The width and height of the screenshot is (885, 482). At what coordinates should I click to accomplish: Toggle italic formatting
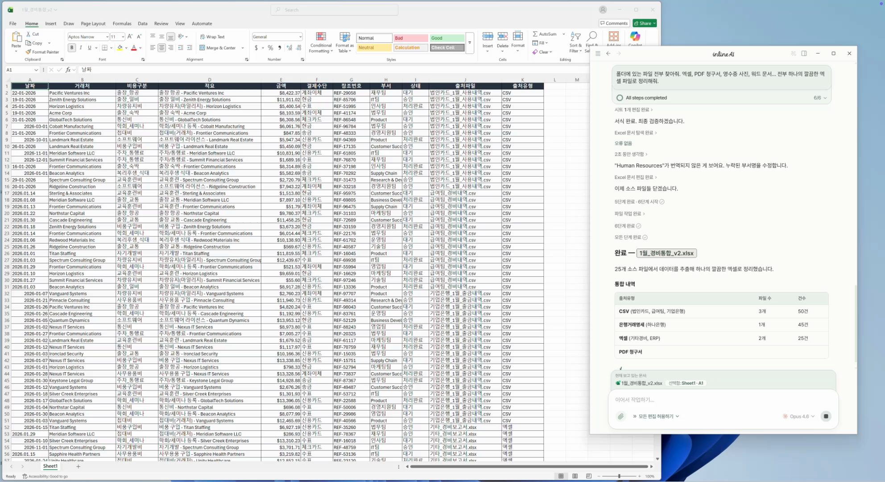[x=81, y=48]
